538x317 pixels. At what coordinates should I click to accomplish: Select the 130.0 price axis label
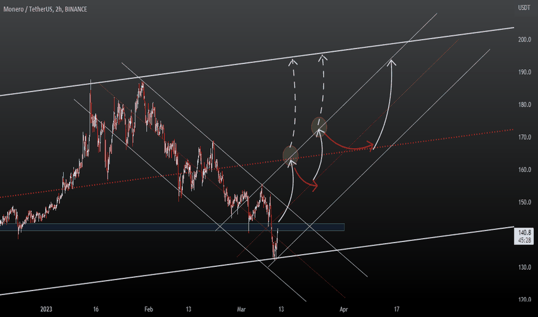click(x=525, y=267)
